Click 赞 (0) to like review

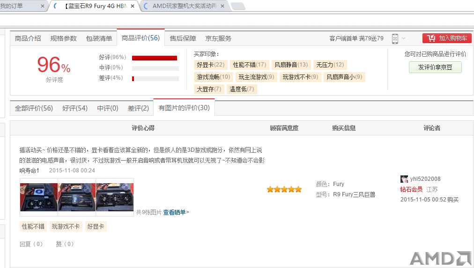tap(65, 244)
